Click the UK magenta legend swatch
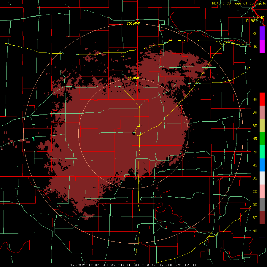The image size is (267, 267). pyautogui.click(x=262, y=46)
